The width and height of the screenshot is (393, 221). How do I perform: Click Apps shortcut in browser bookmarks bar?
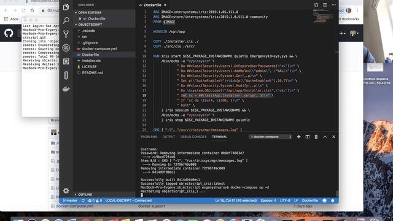(11, 19)
